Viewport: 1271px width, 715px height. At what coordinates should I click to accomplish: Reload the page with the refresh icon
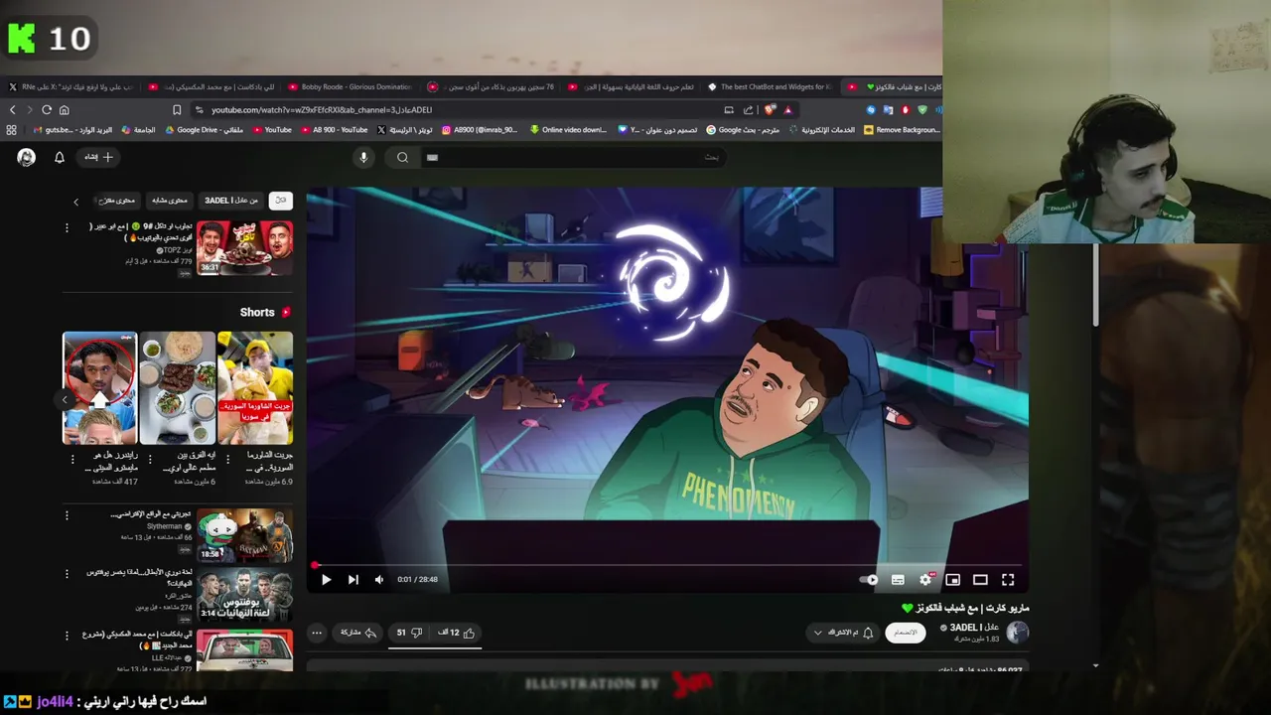point(47,110)
